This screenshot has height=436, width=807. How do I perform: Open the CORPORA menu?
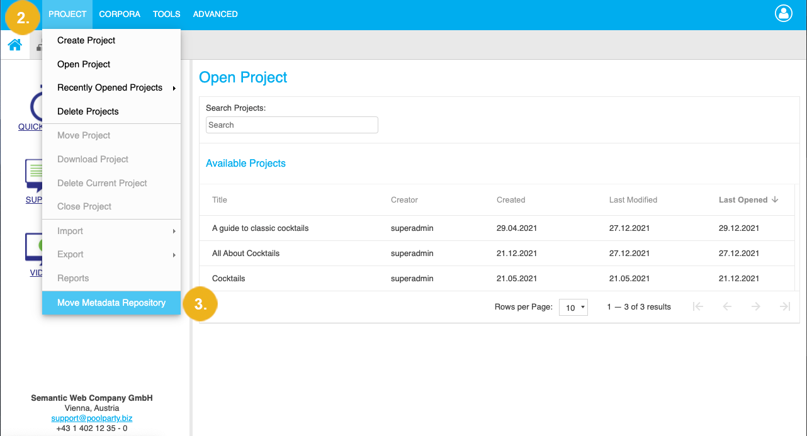[119, 13]
